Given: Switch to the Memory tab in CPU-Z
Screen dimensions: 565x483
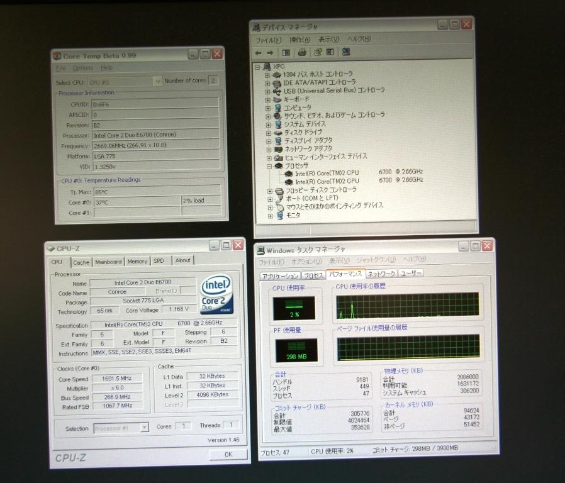Looking at the screenshot, I should 137,261.
